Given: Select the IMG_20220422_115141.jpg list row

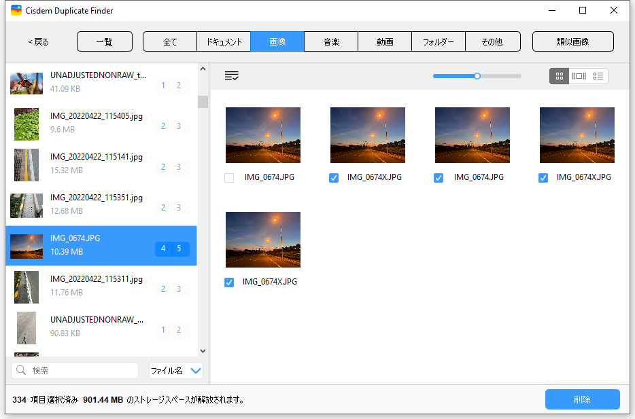Looking at the screenshot, I should tap(101, 164).
